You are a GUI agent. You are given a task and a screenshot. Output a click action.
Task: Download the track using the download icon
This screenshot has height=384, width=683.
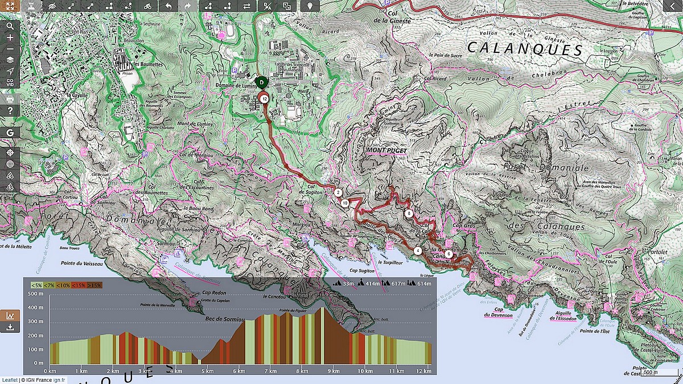click(10, 327)
